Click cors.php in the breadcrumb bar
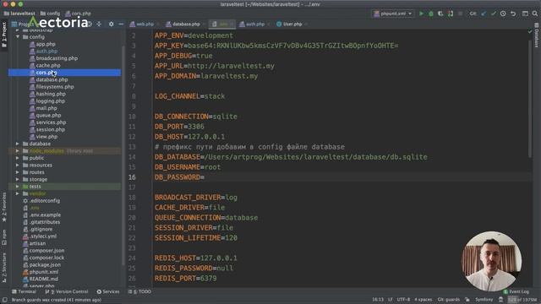The height and width of the screenshot is (304, 541). tap(79, 14)
